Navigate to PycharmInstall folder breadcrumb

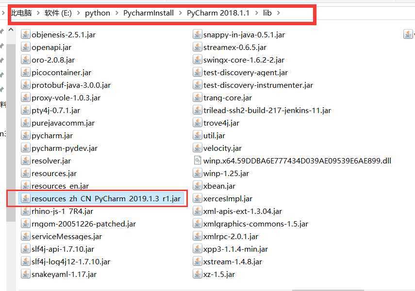[x=149, y=13]
